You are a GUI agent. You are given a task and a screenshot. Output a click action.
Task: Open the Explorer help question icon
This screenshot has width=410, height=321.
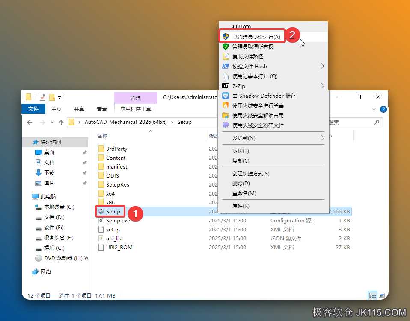[383, 109]
